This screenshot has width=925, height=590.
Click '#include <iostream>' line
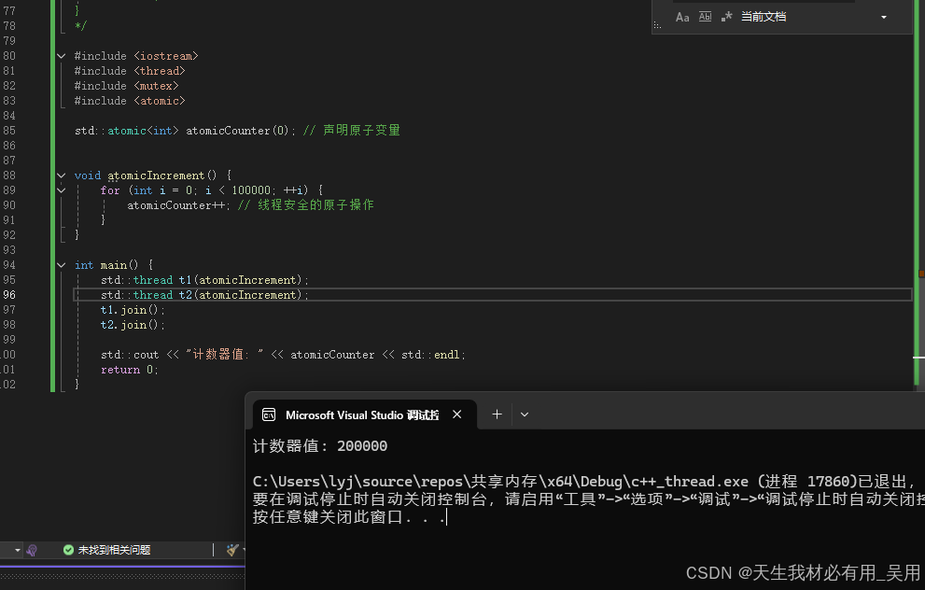pyautogui.click(x=136, y=56)
